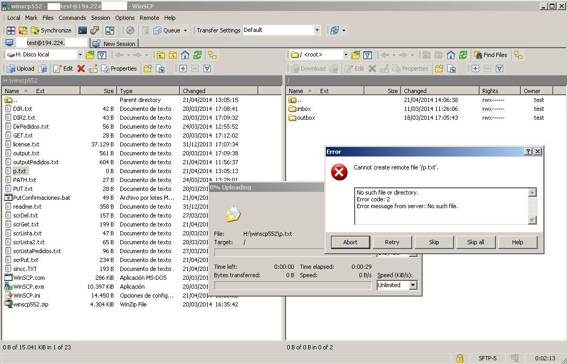Screen dimensions: 568x364
Task: Open the Preferences gear icon
Action: (130, 30)
